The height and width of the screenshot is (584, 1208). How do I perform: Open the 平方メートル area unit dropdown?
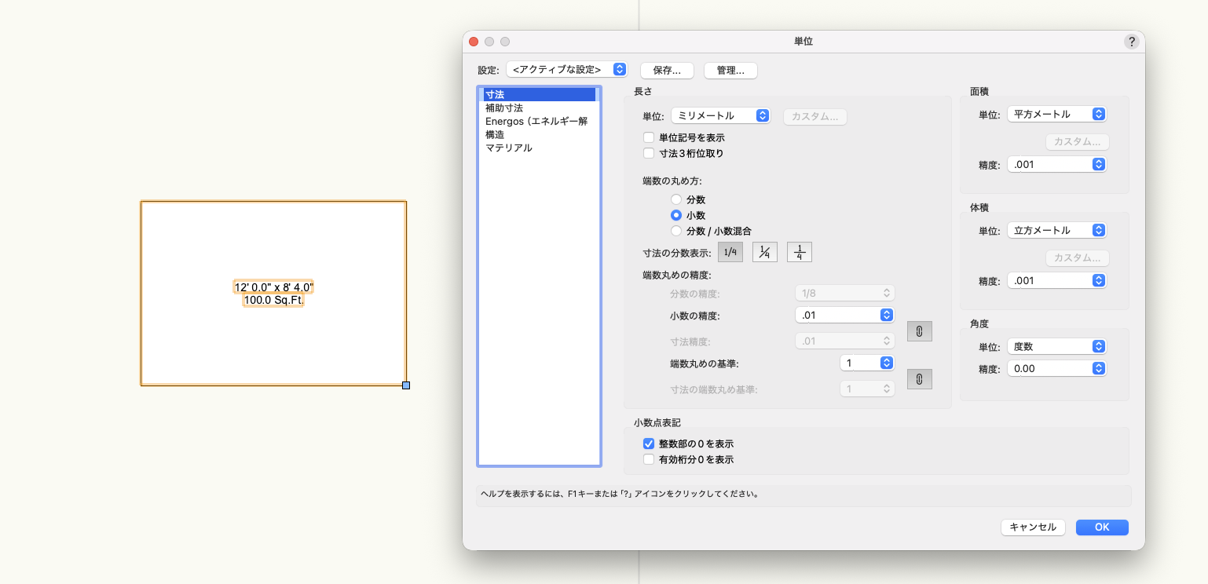(1056, 114)
